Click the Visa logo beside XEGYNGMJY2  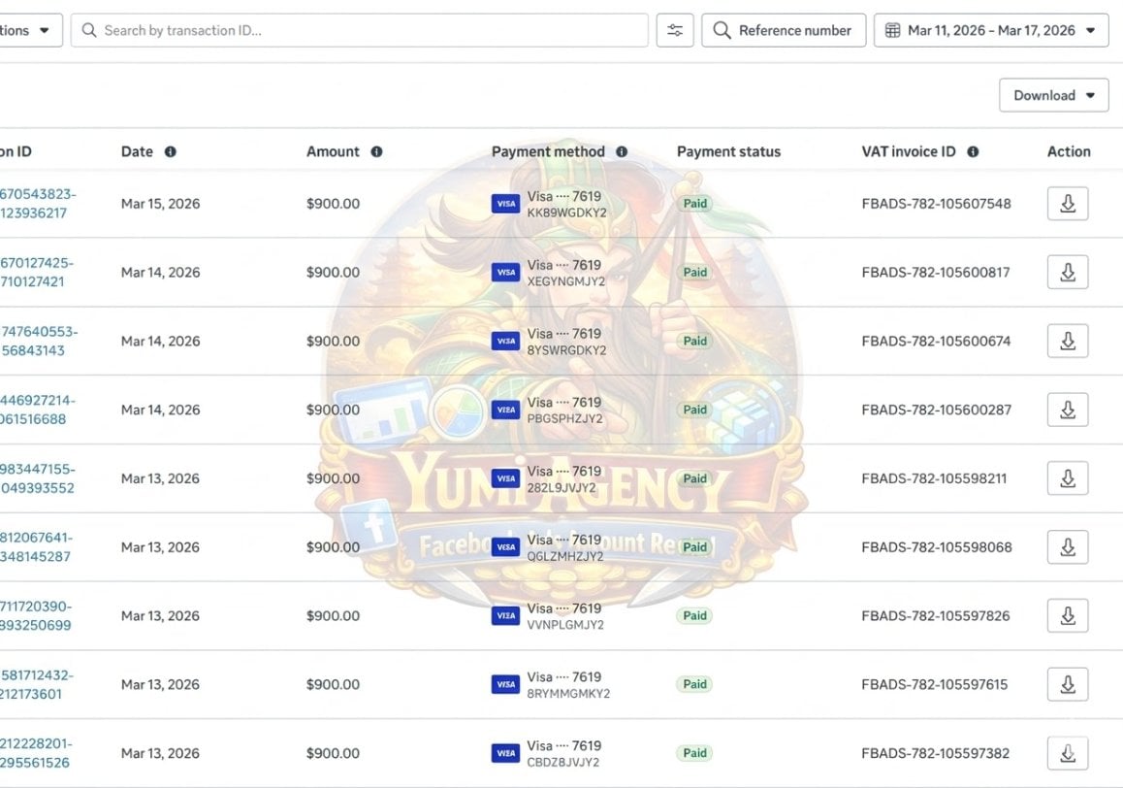point(505,273)
